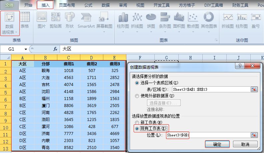Cancel dialog with 取消 button
The width and height of the screenshot is (264, 153).
coord(245,144)
